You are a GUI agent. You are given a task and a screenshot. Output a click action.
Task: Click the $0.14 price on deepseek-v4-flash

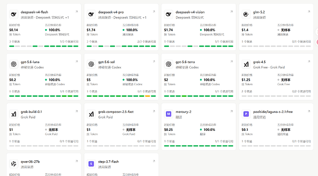[x=13, y=30]
